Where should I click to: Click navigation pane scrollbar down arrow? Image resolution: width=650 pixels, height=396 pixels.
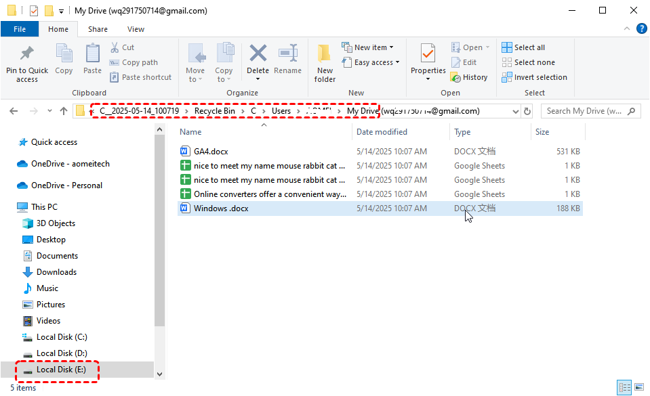[x=159, y=374]
